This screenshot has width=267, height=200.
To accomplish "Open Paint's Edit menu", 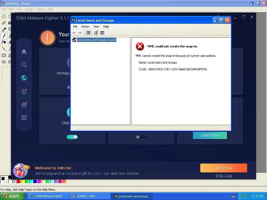I will coord(11,9).
